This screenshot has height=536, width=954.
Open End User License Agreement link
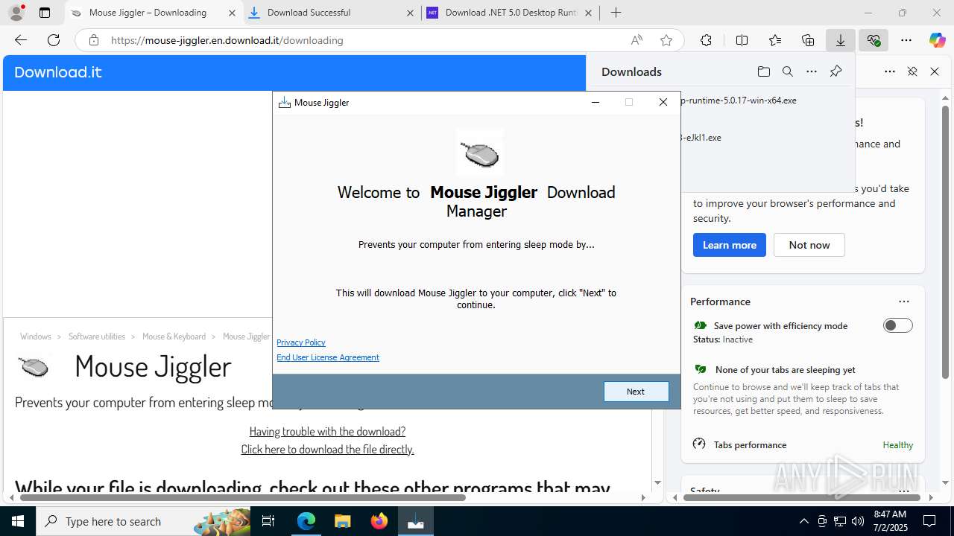point(328,357)
